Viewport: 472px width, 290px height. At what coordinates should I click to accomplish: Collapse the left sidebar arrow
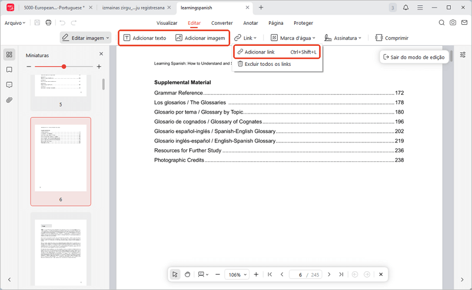pyautogui.click(x=9, y=280)
